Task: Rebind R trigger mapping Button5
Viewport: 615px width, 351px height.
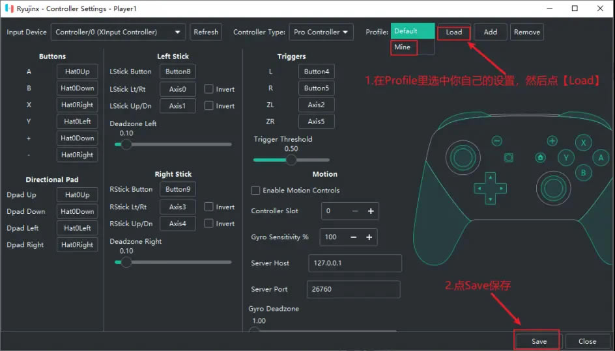Action: pos(317,88)
